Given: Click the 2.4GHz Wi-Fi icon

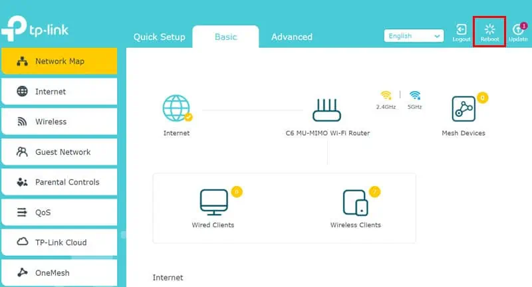Looking at the screenshot, I should (x=386, y=95).
